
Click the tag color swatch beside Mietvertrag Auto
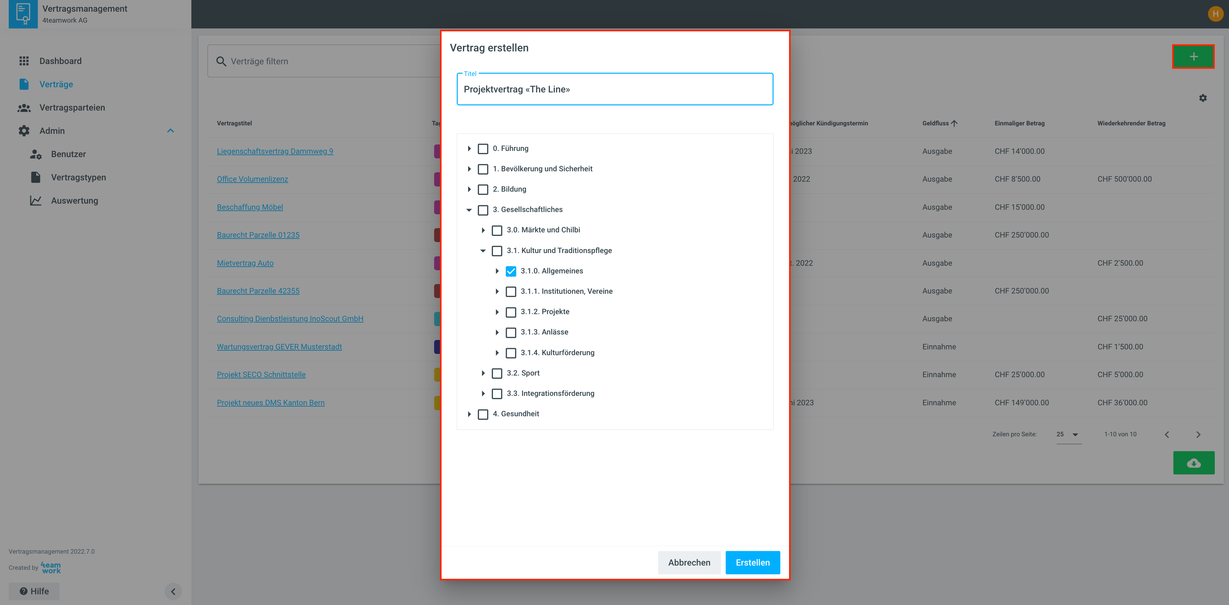(436, 263)
